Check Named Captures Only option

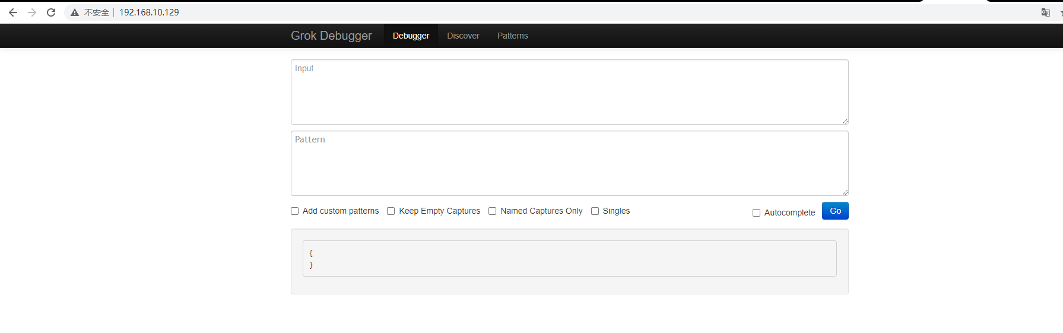(492, 211)
